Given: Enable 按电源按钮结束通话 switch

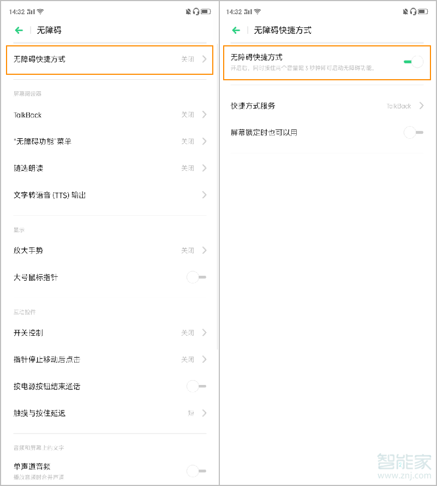Looking at the screenshot, I should [196, 386].
